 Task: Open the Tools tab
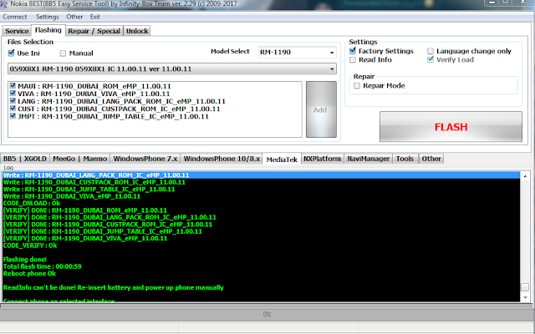(405, 159)
